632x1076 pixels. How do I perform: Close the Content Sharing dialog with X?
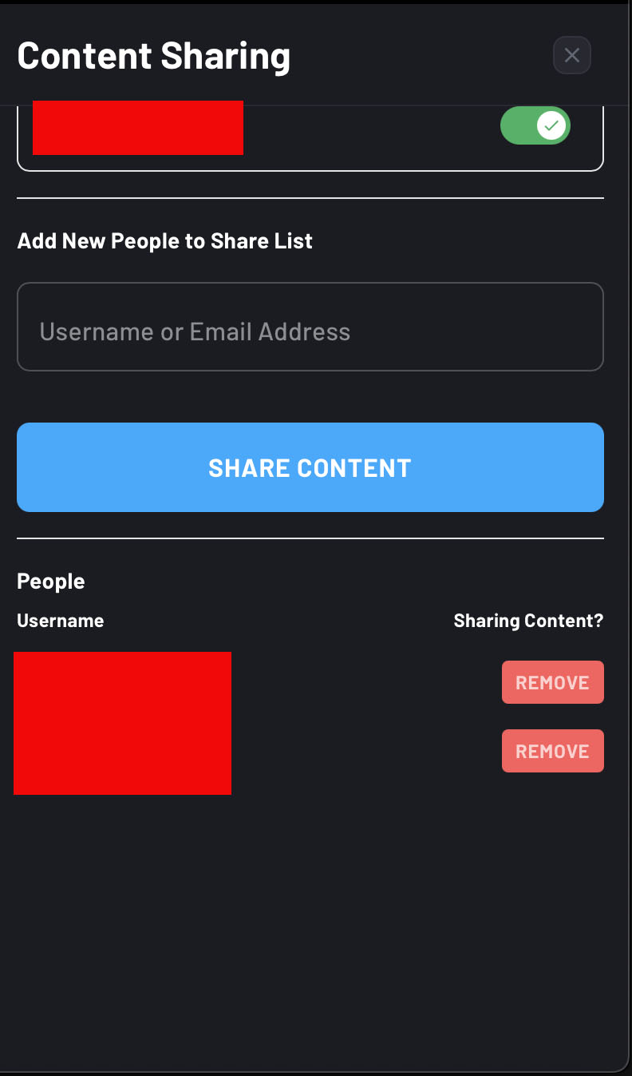click(571, 55)
